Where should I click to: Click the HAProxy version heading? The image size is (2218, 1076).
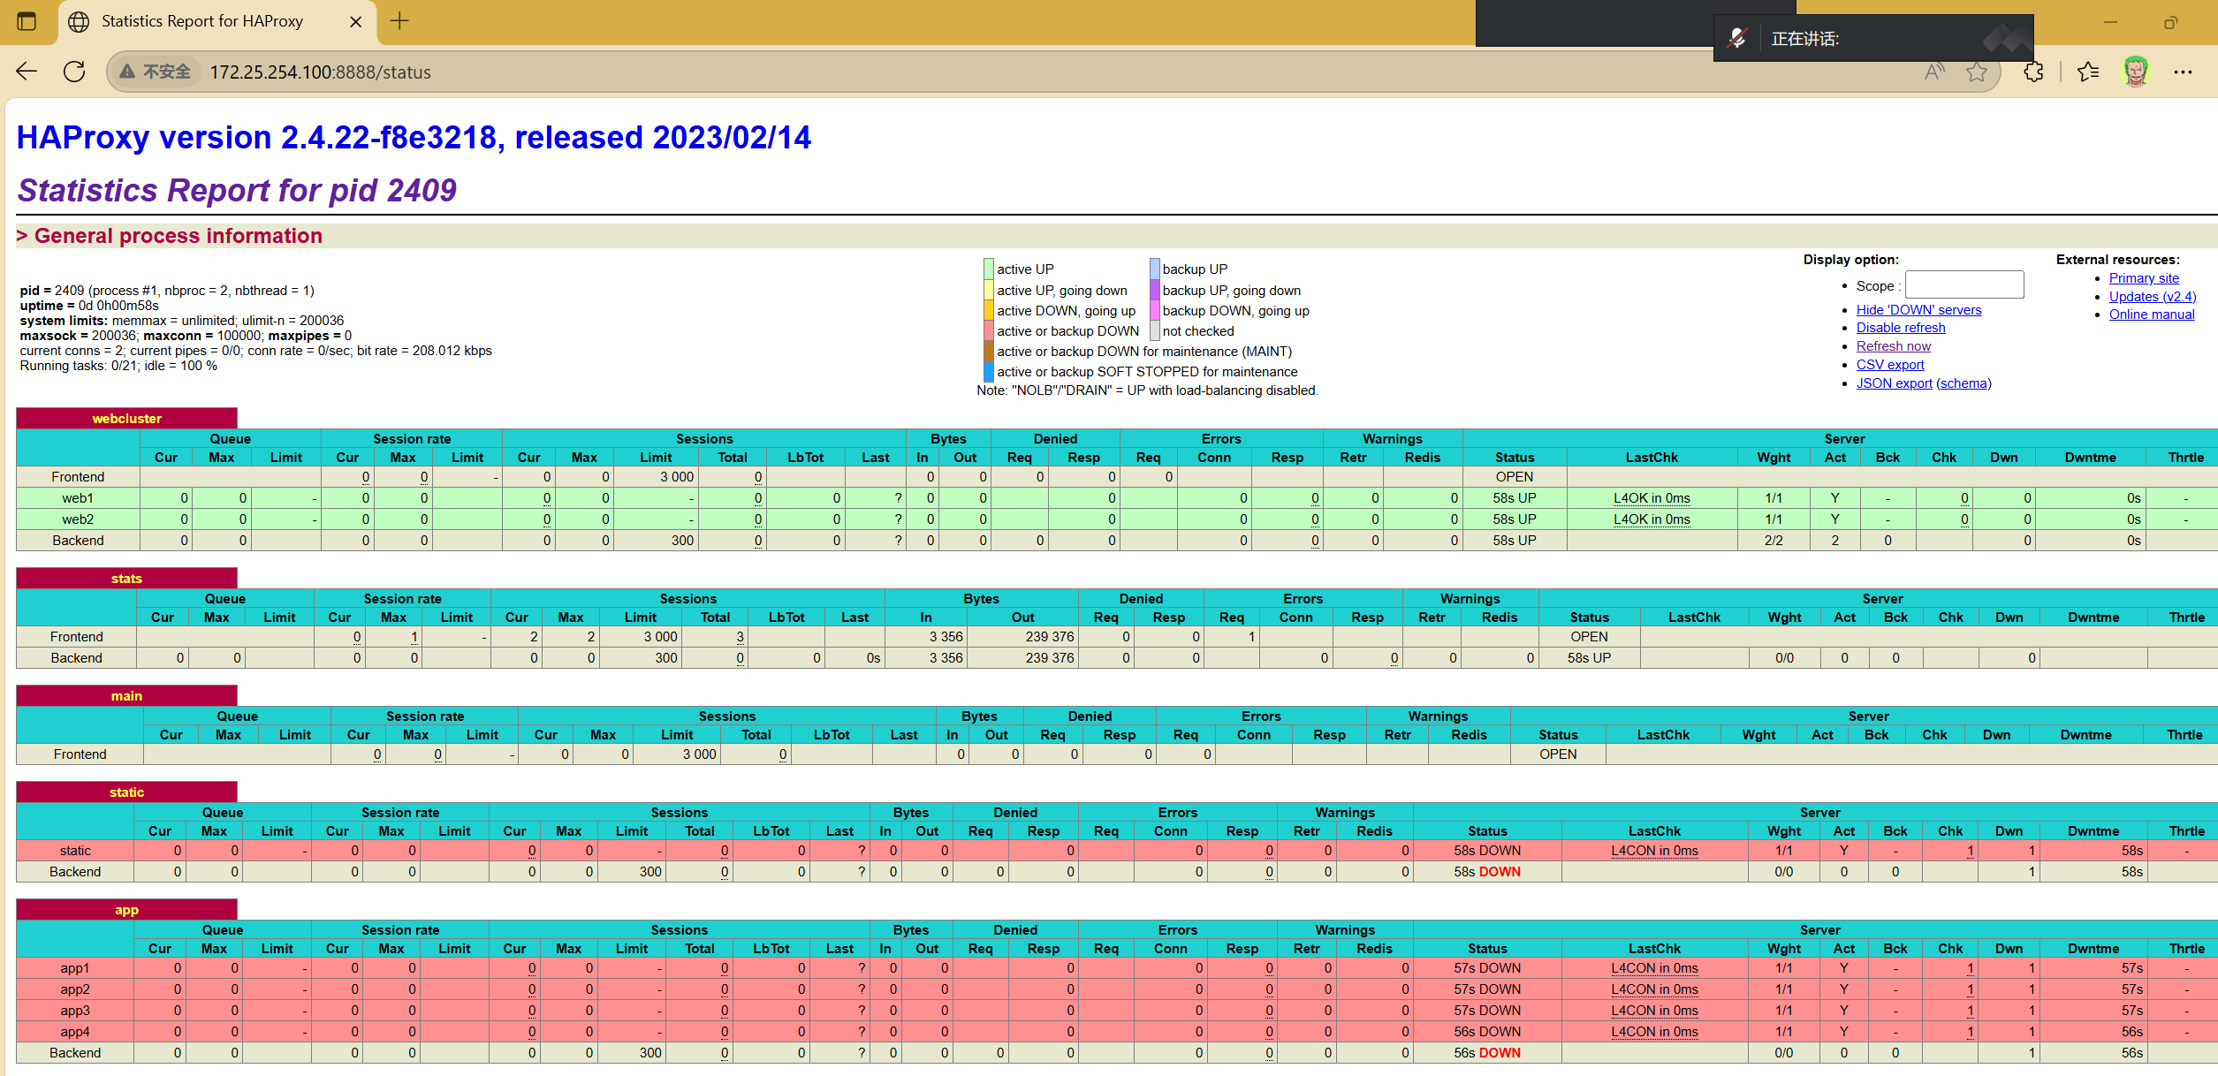414,138
